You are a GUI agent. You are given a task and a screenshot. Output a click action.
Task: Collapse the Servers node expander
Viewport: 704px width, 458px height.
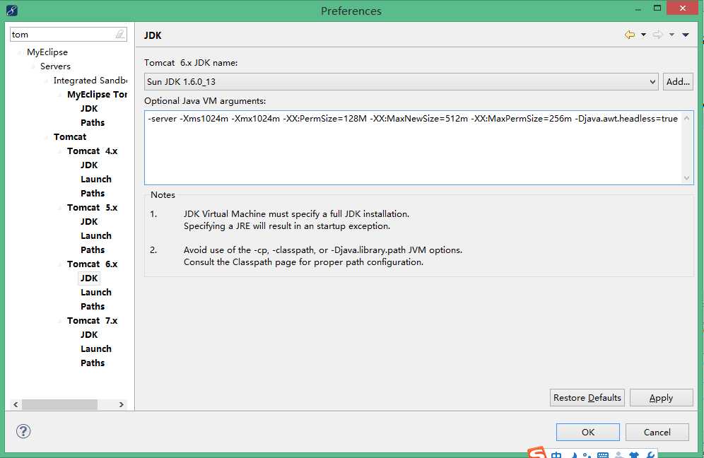tap(34, 66)
